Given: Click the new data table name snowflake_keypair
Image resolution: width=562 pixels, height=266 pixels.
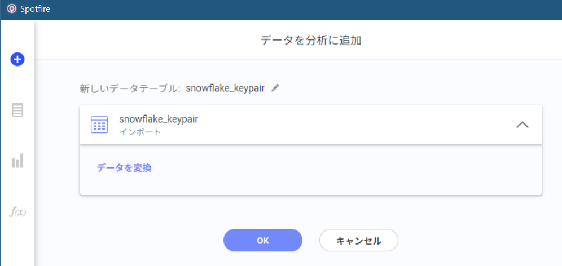Looking at the screenshot, I should pyautogui.click(x=225, y=88).
